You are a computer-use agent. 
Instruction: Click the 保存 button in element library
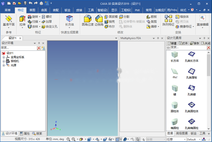(194, 43)
